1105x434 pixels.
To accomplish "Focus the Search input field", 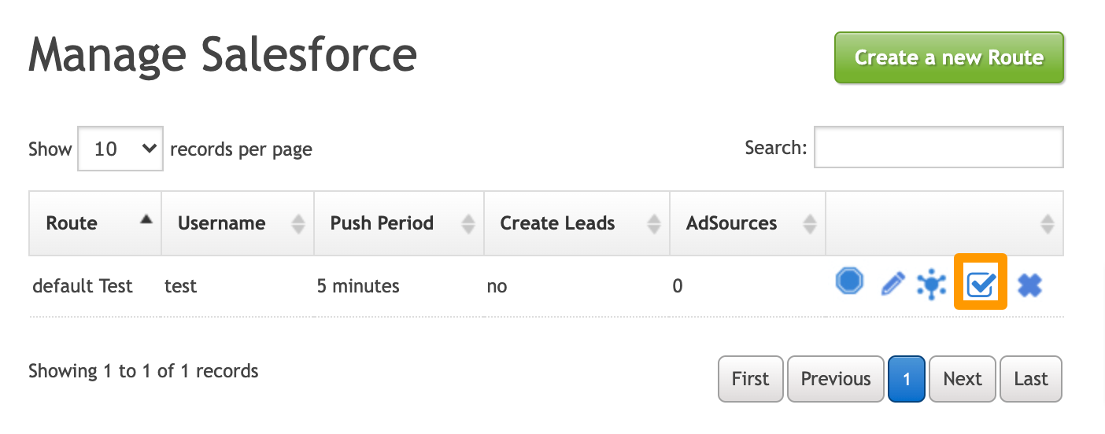I will point(938,148).
